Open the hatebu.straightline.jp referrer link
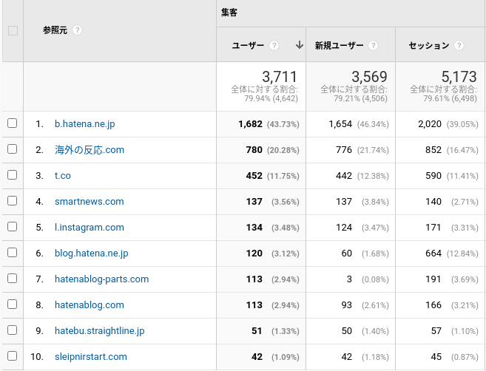Screen dimensions: 486x371 [x=100, y=331]
